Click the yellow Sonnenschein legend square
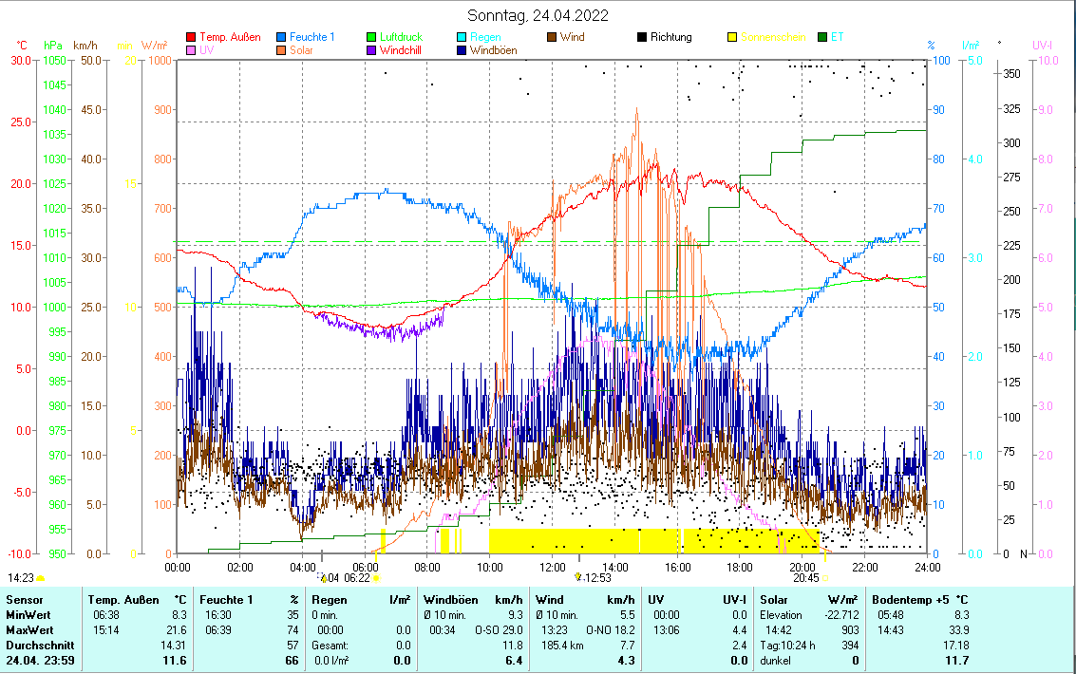The width and height of the screenshot is (1076, 674). pos(733,38)
